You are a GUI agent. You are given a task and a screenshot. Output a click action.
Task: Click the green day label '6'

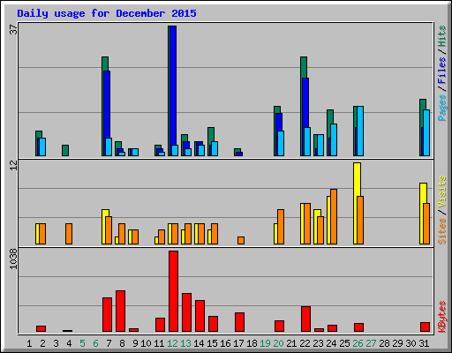95,343
